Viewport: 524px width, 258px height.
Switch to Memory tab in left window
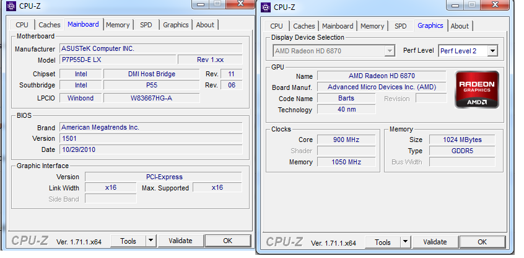click(118, 25)
